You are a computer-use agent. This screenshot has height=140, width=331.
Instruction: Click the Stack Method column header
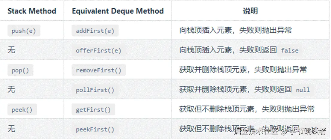[x=32, y=11]
